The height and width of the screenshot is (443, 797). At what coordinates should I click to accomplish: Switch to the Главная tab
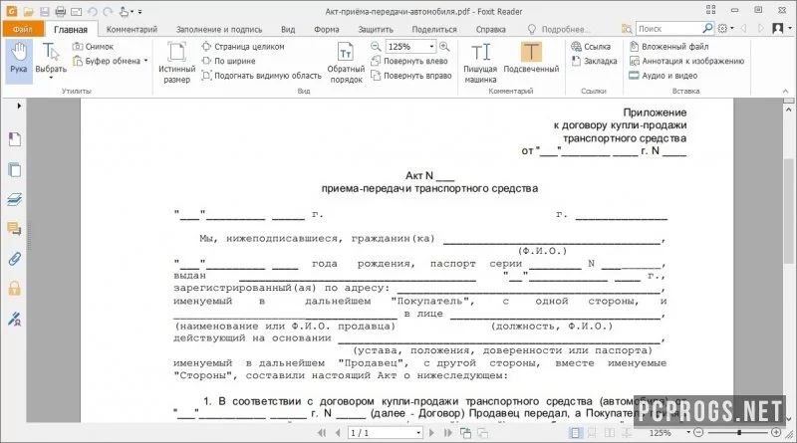coord(71,30)
